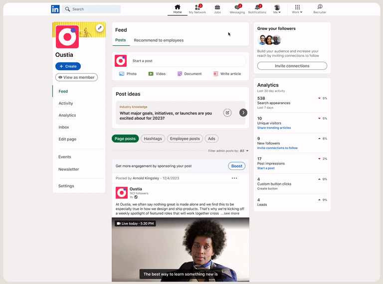
Task: Expand post text with see more
Action: pyautogui.click(x=230, y=213)
